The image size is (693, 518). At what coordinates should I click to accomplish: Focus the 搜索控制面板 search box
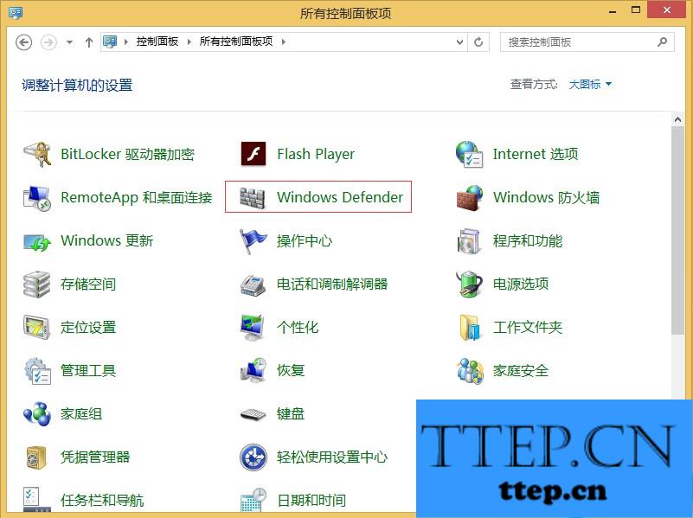point(587,42)
